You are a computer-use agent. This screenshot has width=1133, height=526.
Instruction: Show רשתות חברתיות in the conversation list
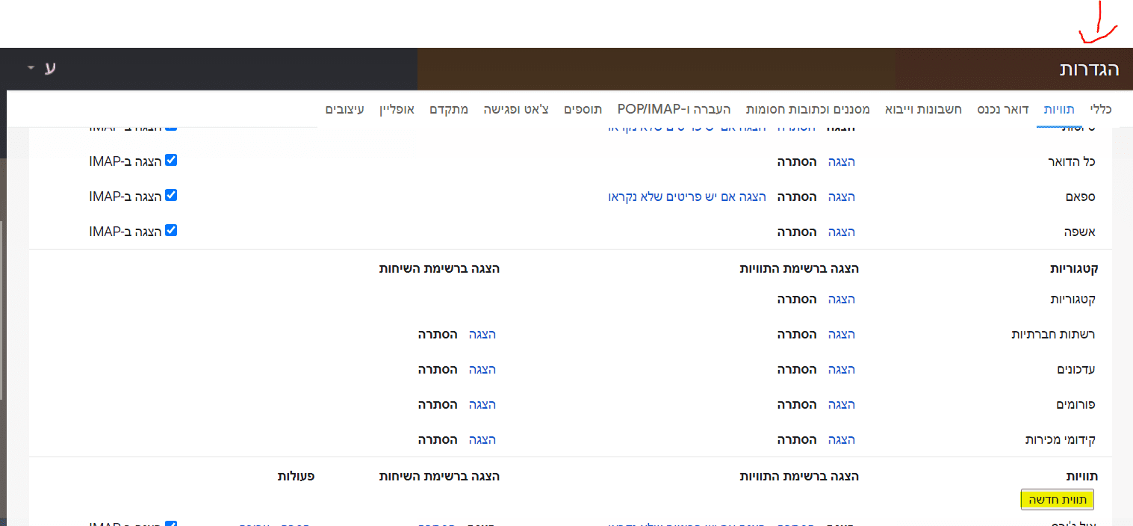point(482,334)
